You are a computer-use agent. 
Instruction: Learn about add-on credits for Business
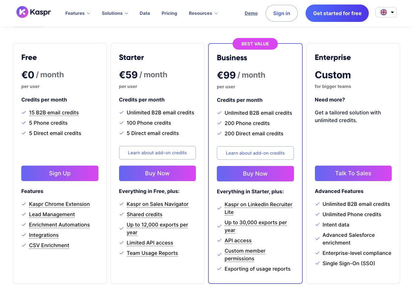point(255,153)
